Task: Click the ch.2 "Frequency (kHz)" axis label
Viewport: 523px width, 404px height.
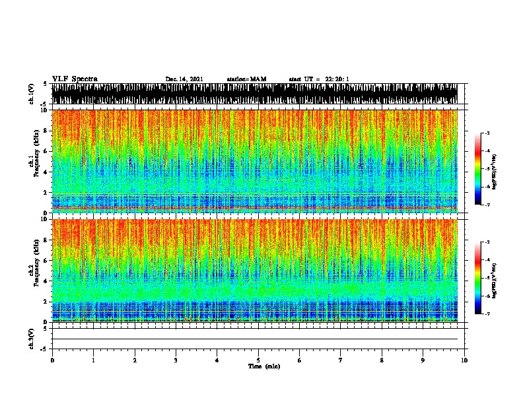Action: (x=36, y=263)
